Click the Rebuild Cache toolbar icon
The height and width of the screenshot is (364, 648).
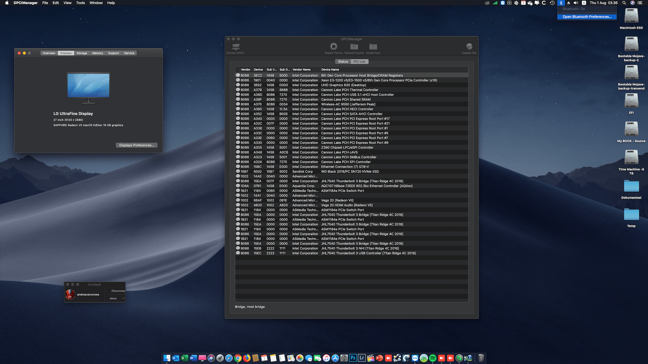point(354,47)
